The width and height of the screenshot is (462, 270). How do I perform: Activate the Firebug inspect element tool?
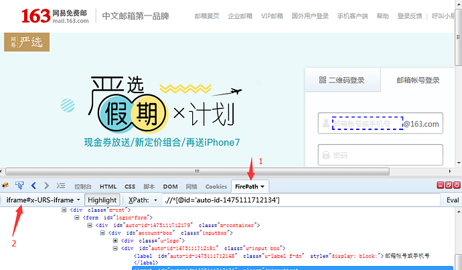[x=19, y=186]
